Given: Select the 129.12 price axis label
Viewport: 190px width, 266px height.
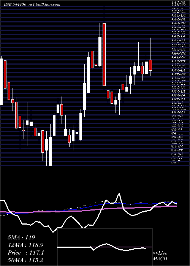Looking at the screenshot, I should click(179, 36).
